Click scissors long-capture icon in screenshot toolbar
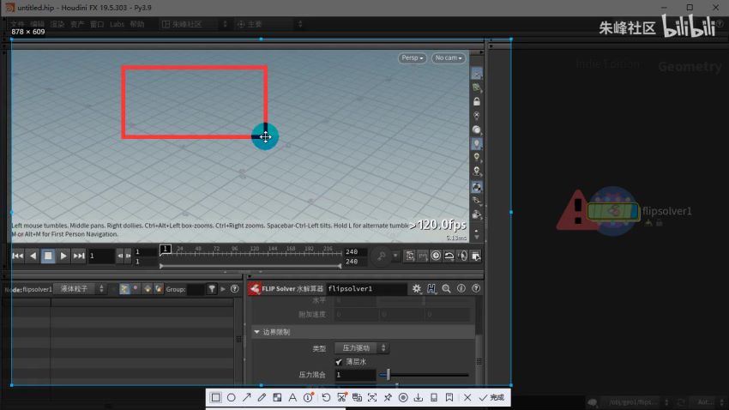This screenshot has height=410, width=729. (341, 397)
